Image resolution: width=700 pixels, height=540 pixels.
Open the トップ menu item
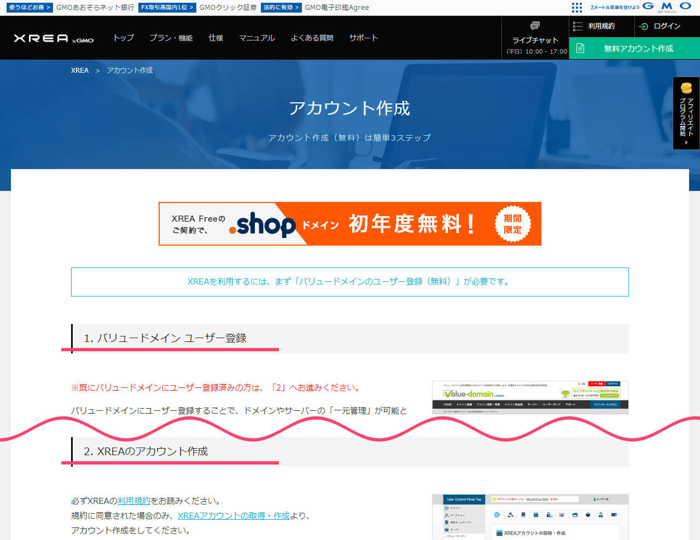pos(124,38)
